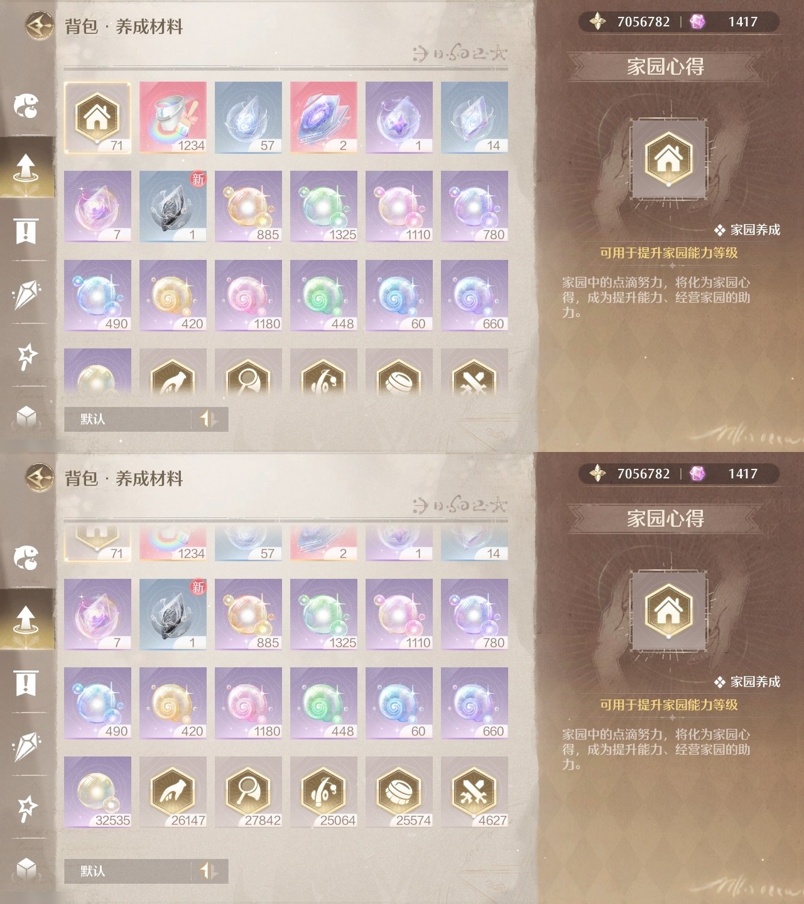Pick the pearl bubble item with count 32535
804x904 pixels.
pyautogui.click(x=97, y=792)
